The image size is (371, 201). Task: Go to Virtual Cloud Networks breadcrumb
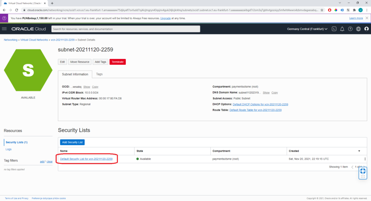click(34, 40)
